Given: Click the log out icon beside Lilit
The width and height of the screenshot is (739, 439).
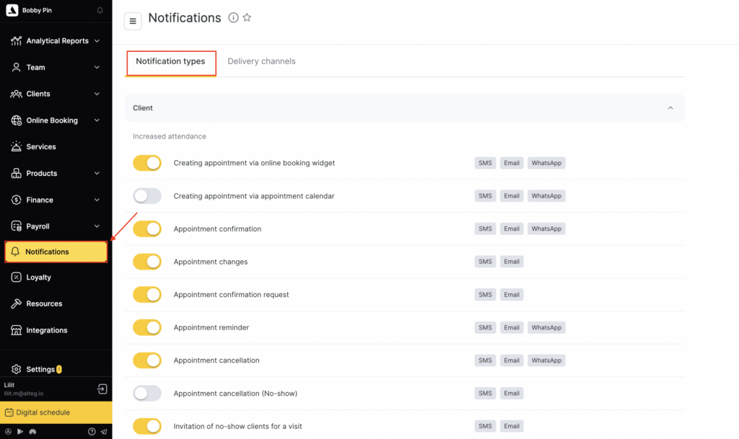Looking at the screenshot, I should click(x=102, y=389).
